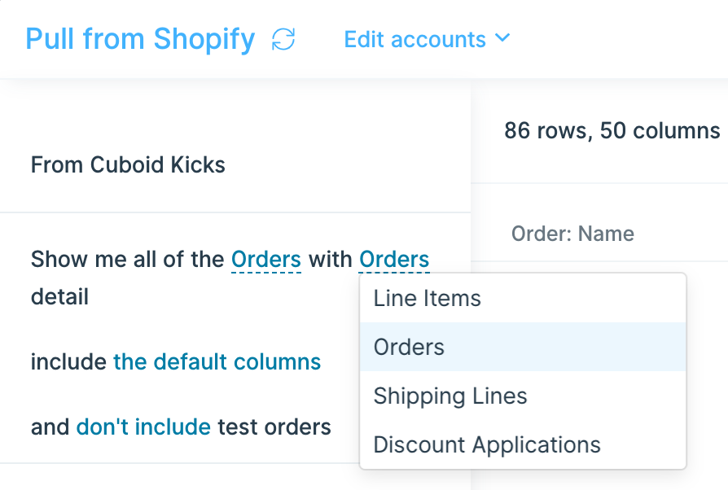
Task: Click the word 'and' before don't include
Action: [x=50, y=427]
